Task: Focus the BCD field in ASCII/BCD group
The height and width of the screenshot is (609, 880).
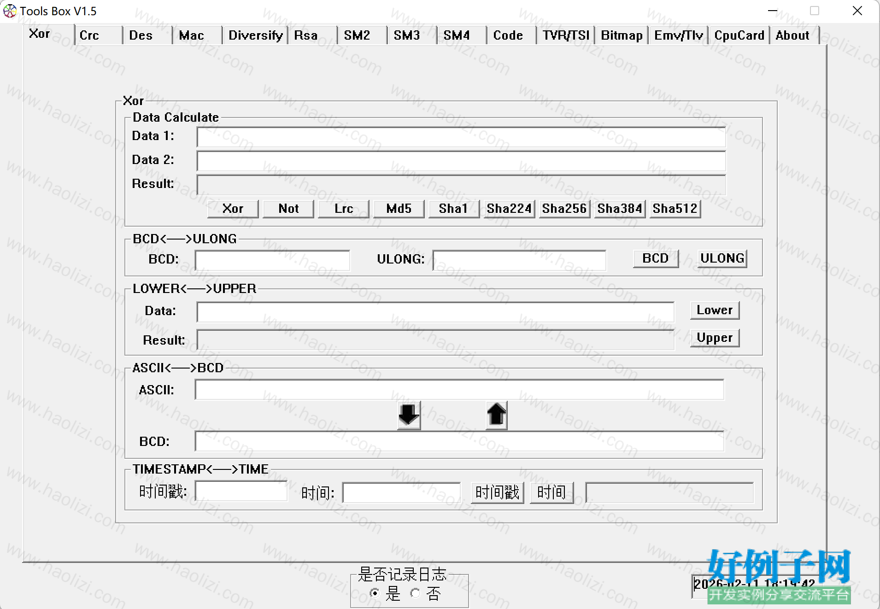Action: [459, 441]
